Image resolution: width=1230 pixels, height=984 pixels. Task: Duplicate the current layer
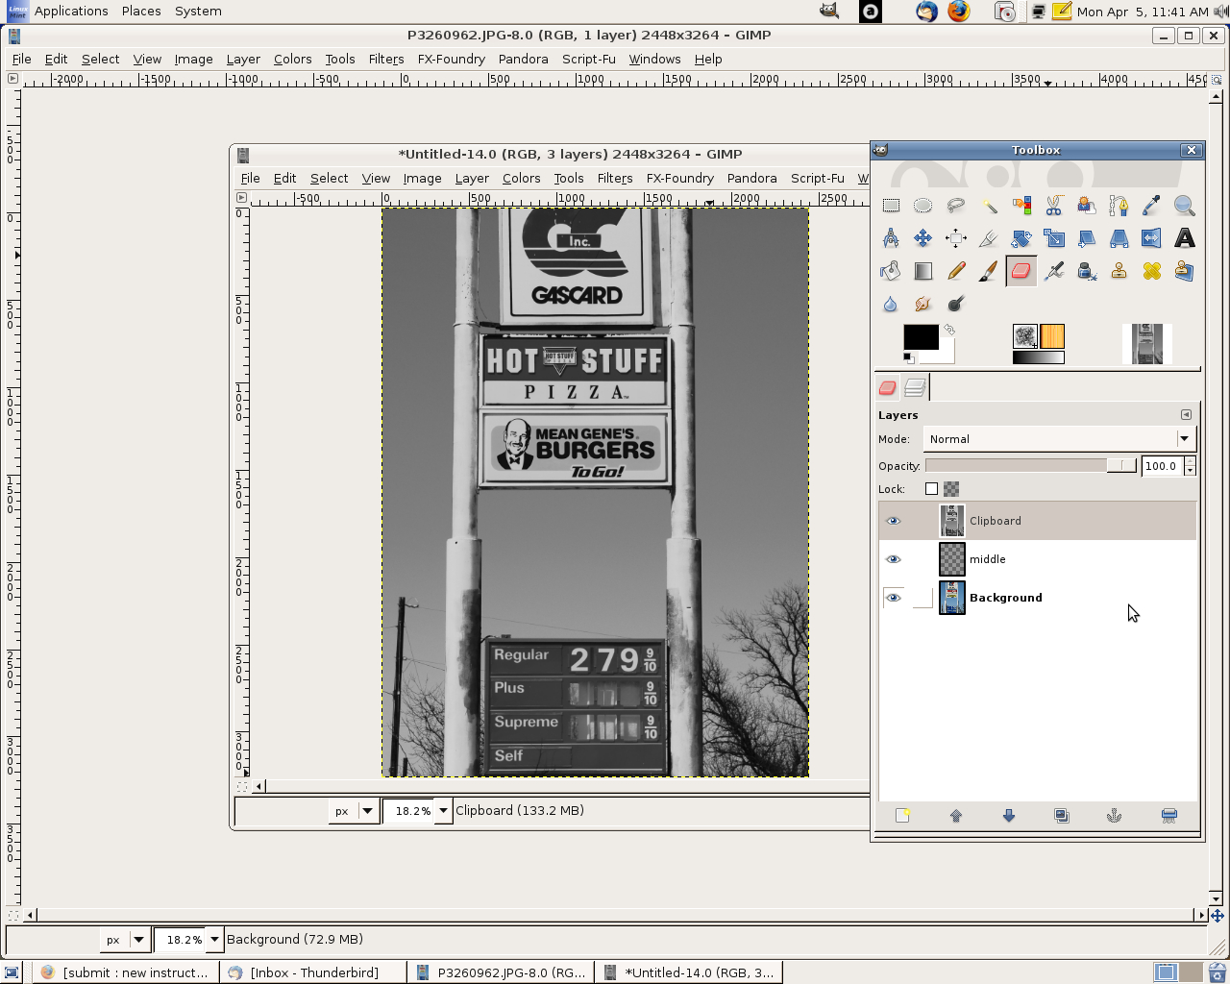tap(1062, 816)
